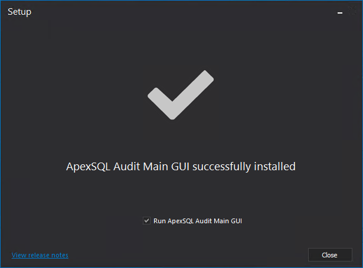Click the small checkmark inside the checkbox
This screenshot has height=268, width=363.
point(146,221)
